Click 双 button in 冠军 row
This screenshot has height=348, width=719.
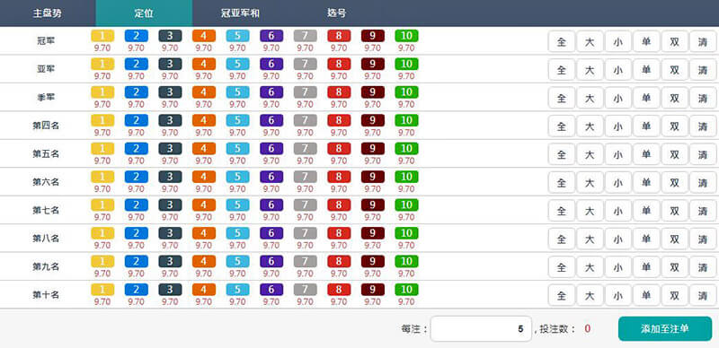pos(675,42)
